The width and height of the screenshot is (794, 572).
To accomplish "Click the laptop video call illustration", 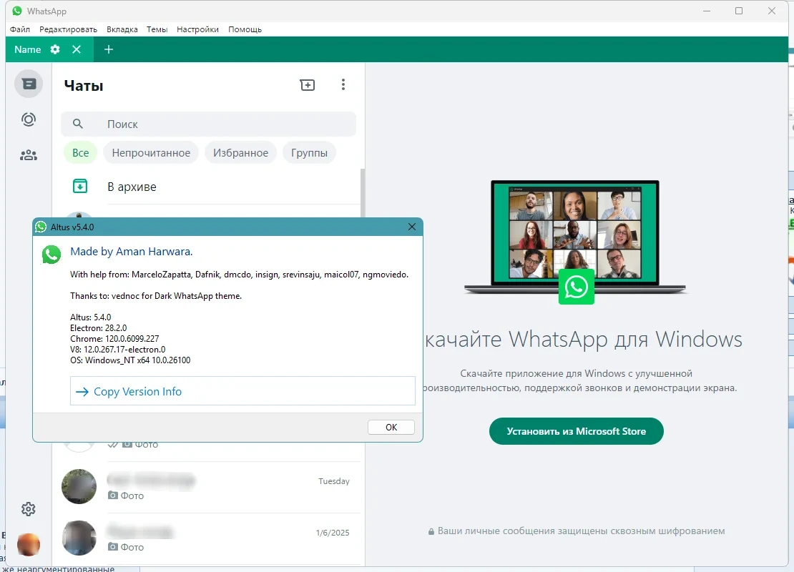I will pos(575,242).
